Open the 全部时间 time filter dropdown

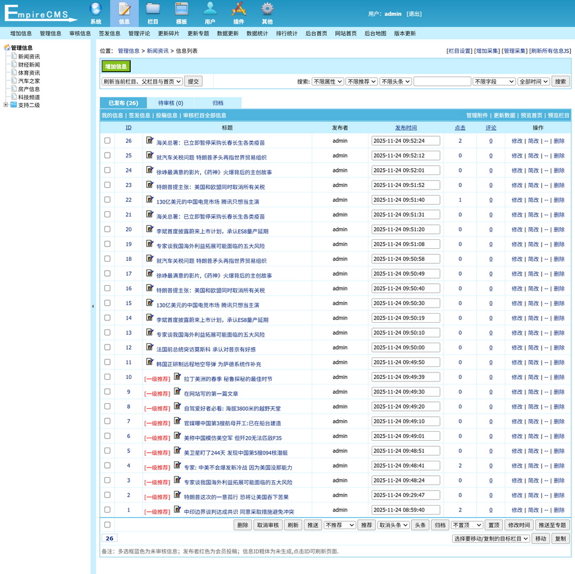point(533,81)
